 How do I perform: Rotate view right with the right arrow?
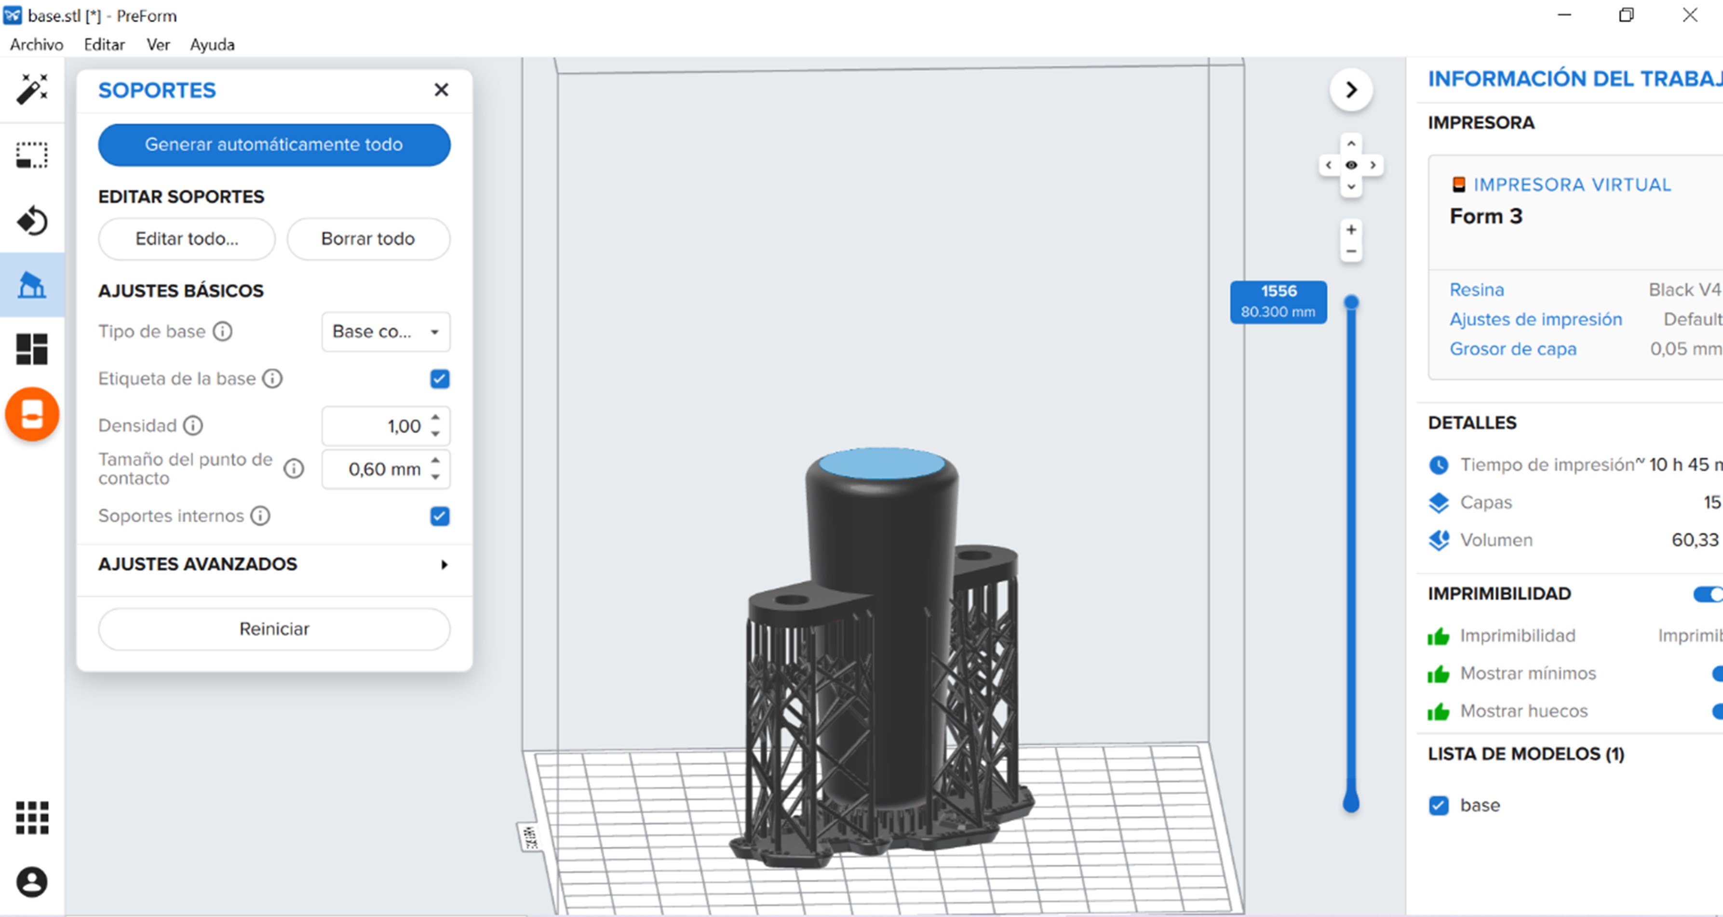[x=1373, y=165]
